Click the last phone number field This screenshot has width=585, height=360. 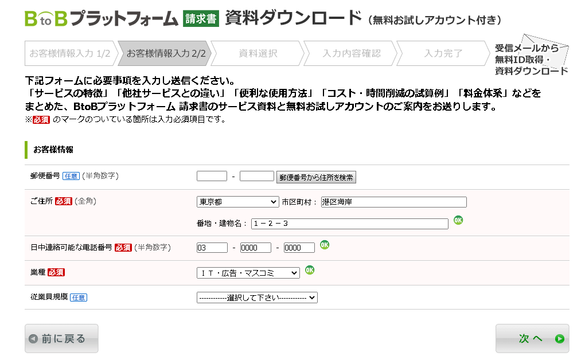pyautogui.click(x=299, y=248)
